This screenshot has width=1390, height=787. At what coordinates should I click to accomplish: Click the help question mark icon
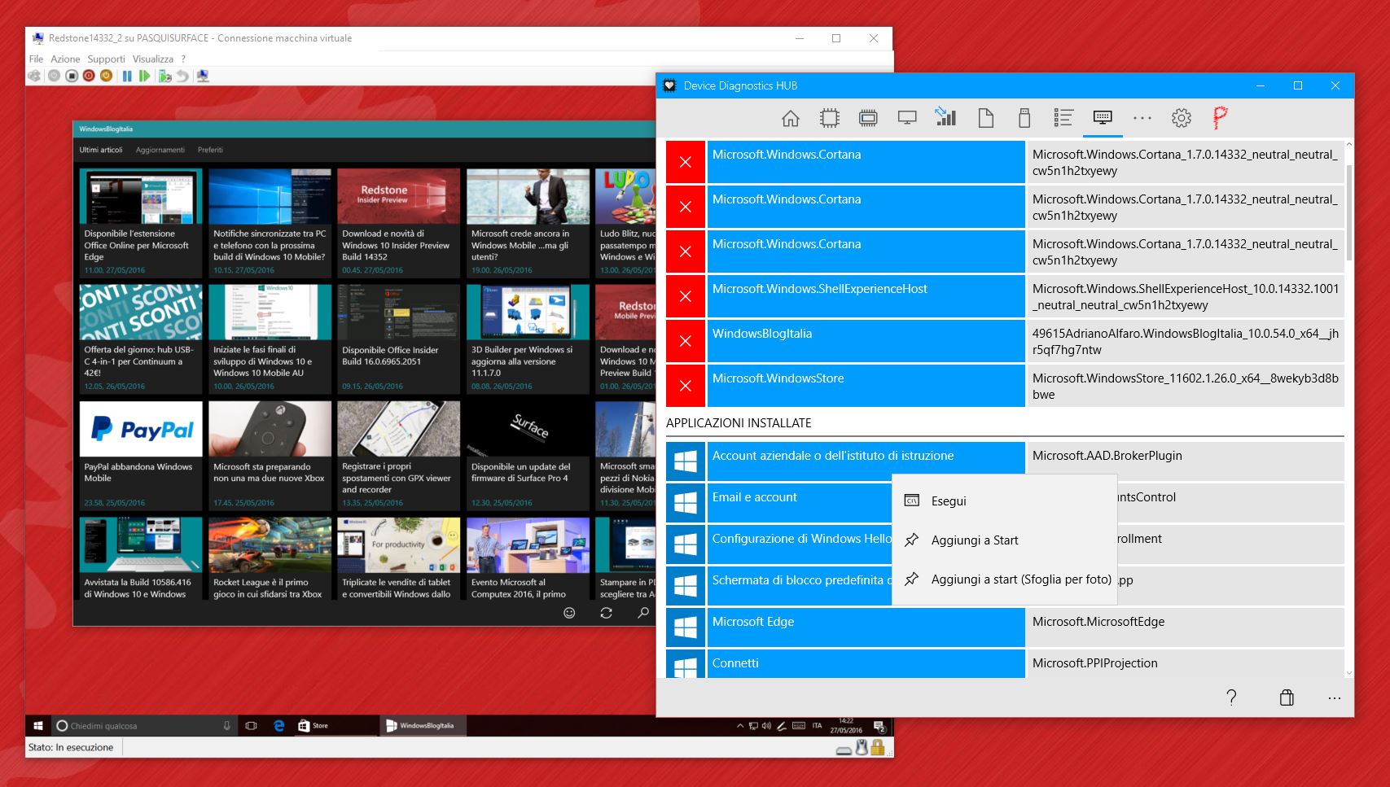(x=1231, y=697)
